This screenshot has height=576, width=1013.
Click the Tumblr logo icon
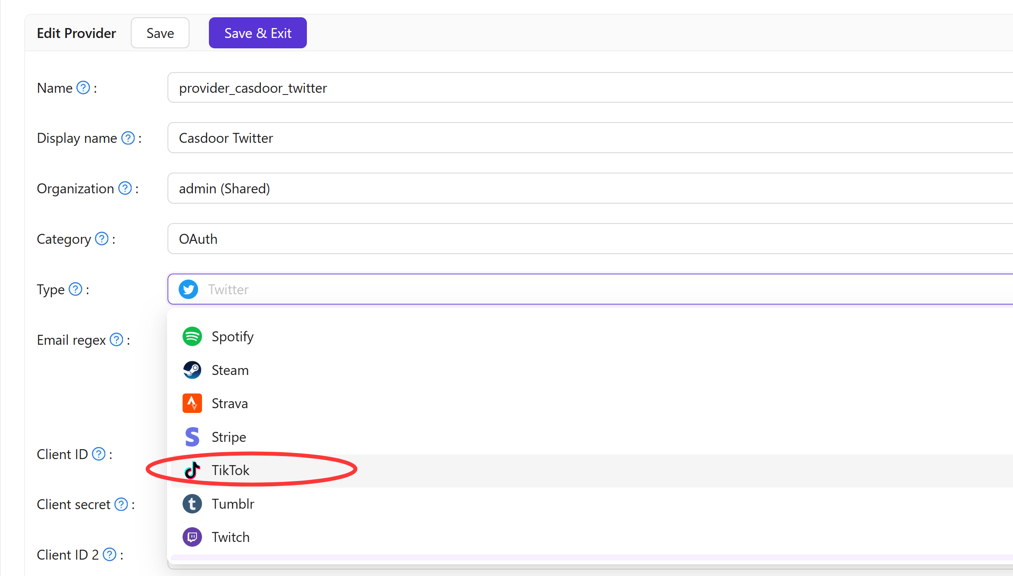click(x=192, y=504)
